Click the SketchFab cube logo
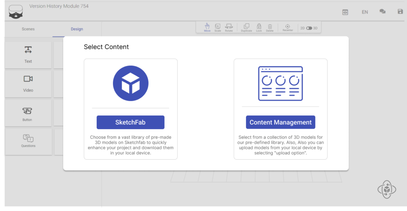The width and height of the screenshot is (407, 211). pyautogui.click(x=130, y=83)
